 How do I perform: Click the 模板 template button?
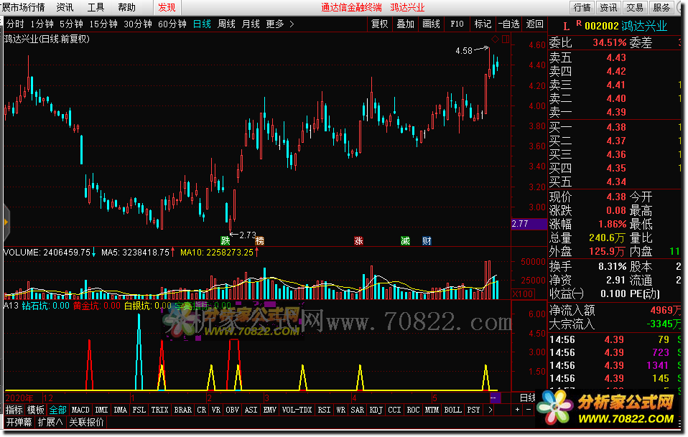pos(36,410)
